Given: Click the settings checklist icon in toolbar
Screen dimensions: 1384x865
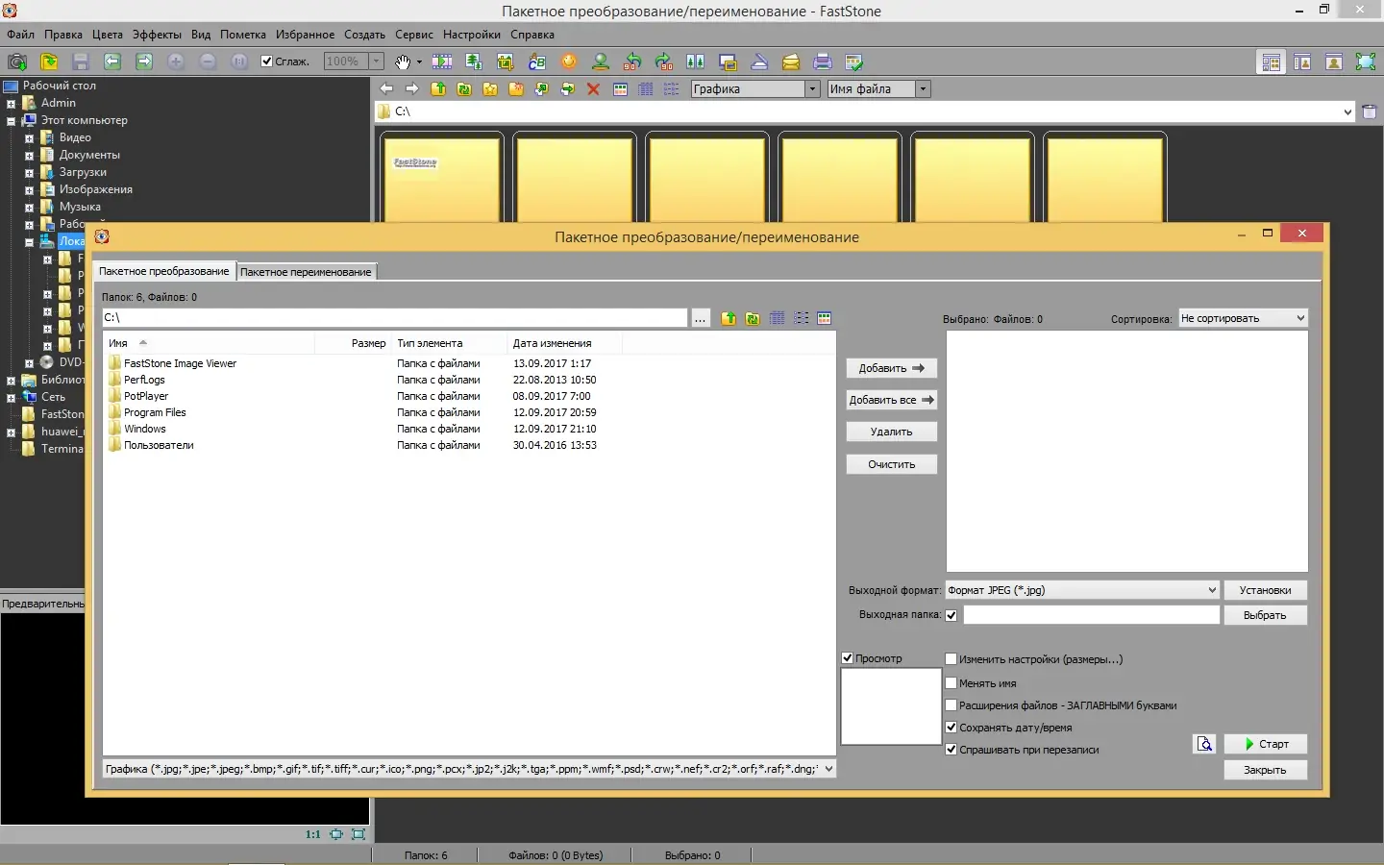Looking at the screenshot, I should tap(854, 62).
